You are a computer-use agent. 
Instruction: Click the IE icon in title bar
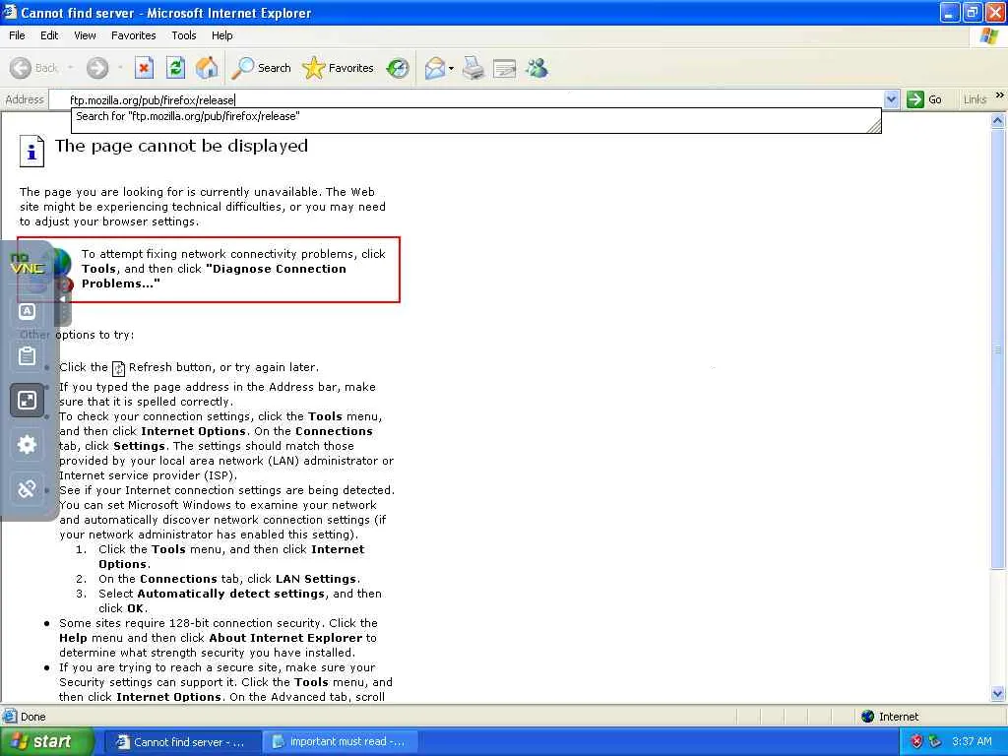coord(9,12)
